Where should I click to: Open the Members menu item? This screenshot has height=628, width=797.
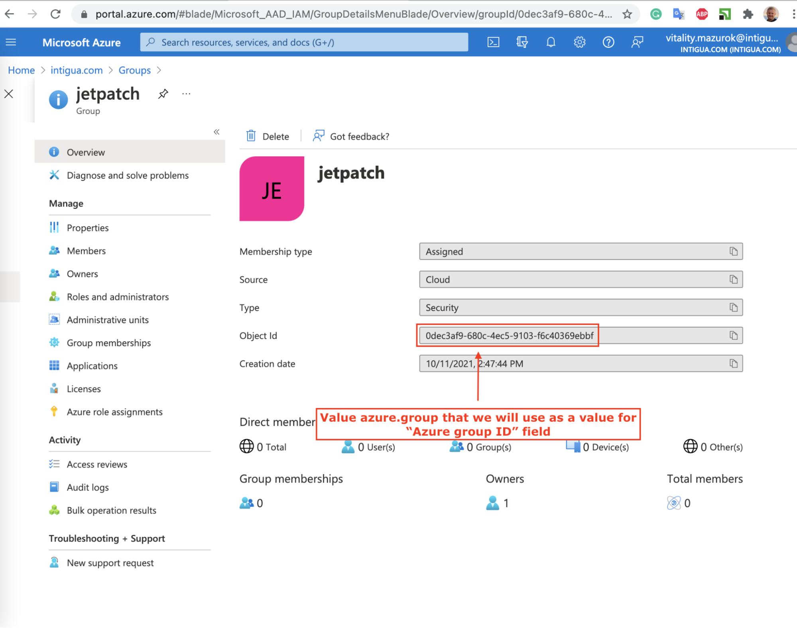pyautogui.click(x=86, y=251)
